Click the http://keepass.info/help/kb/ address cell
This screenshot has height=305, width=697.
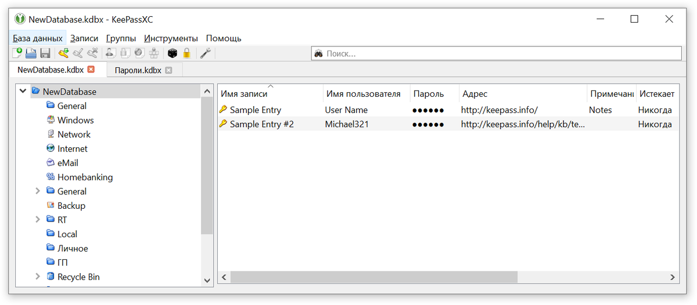(x=523, y=124)
